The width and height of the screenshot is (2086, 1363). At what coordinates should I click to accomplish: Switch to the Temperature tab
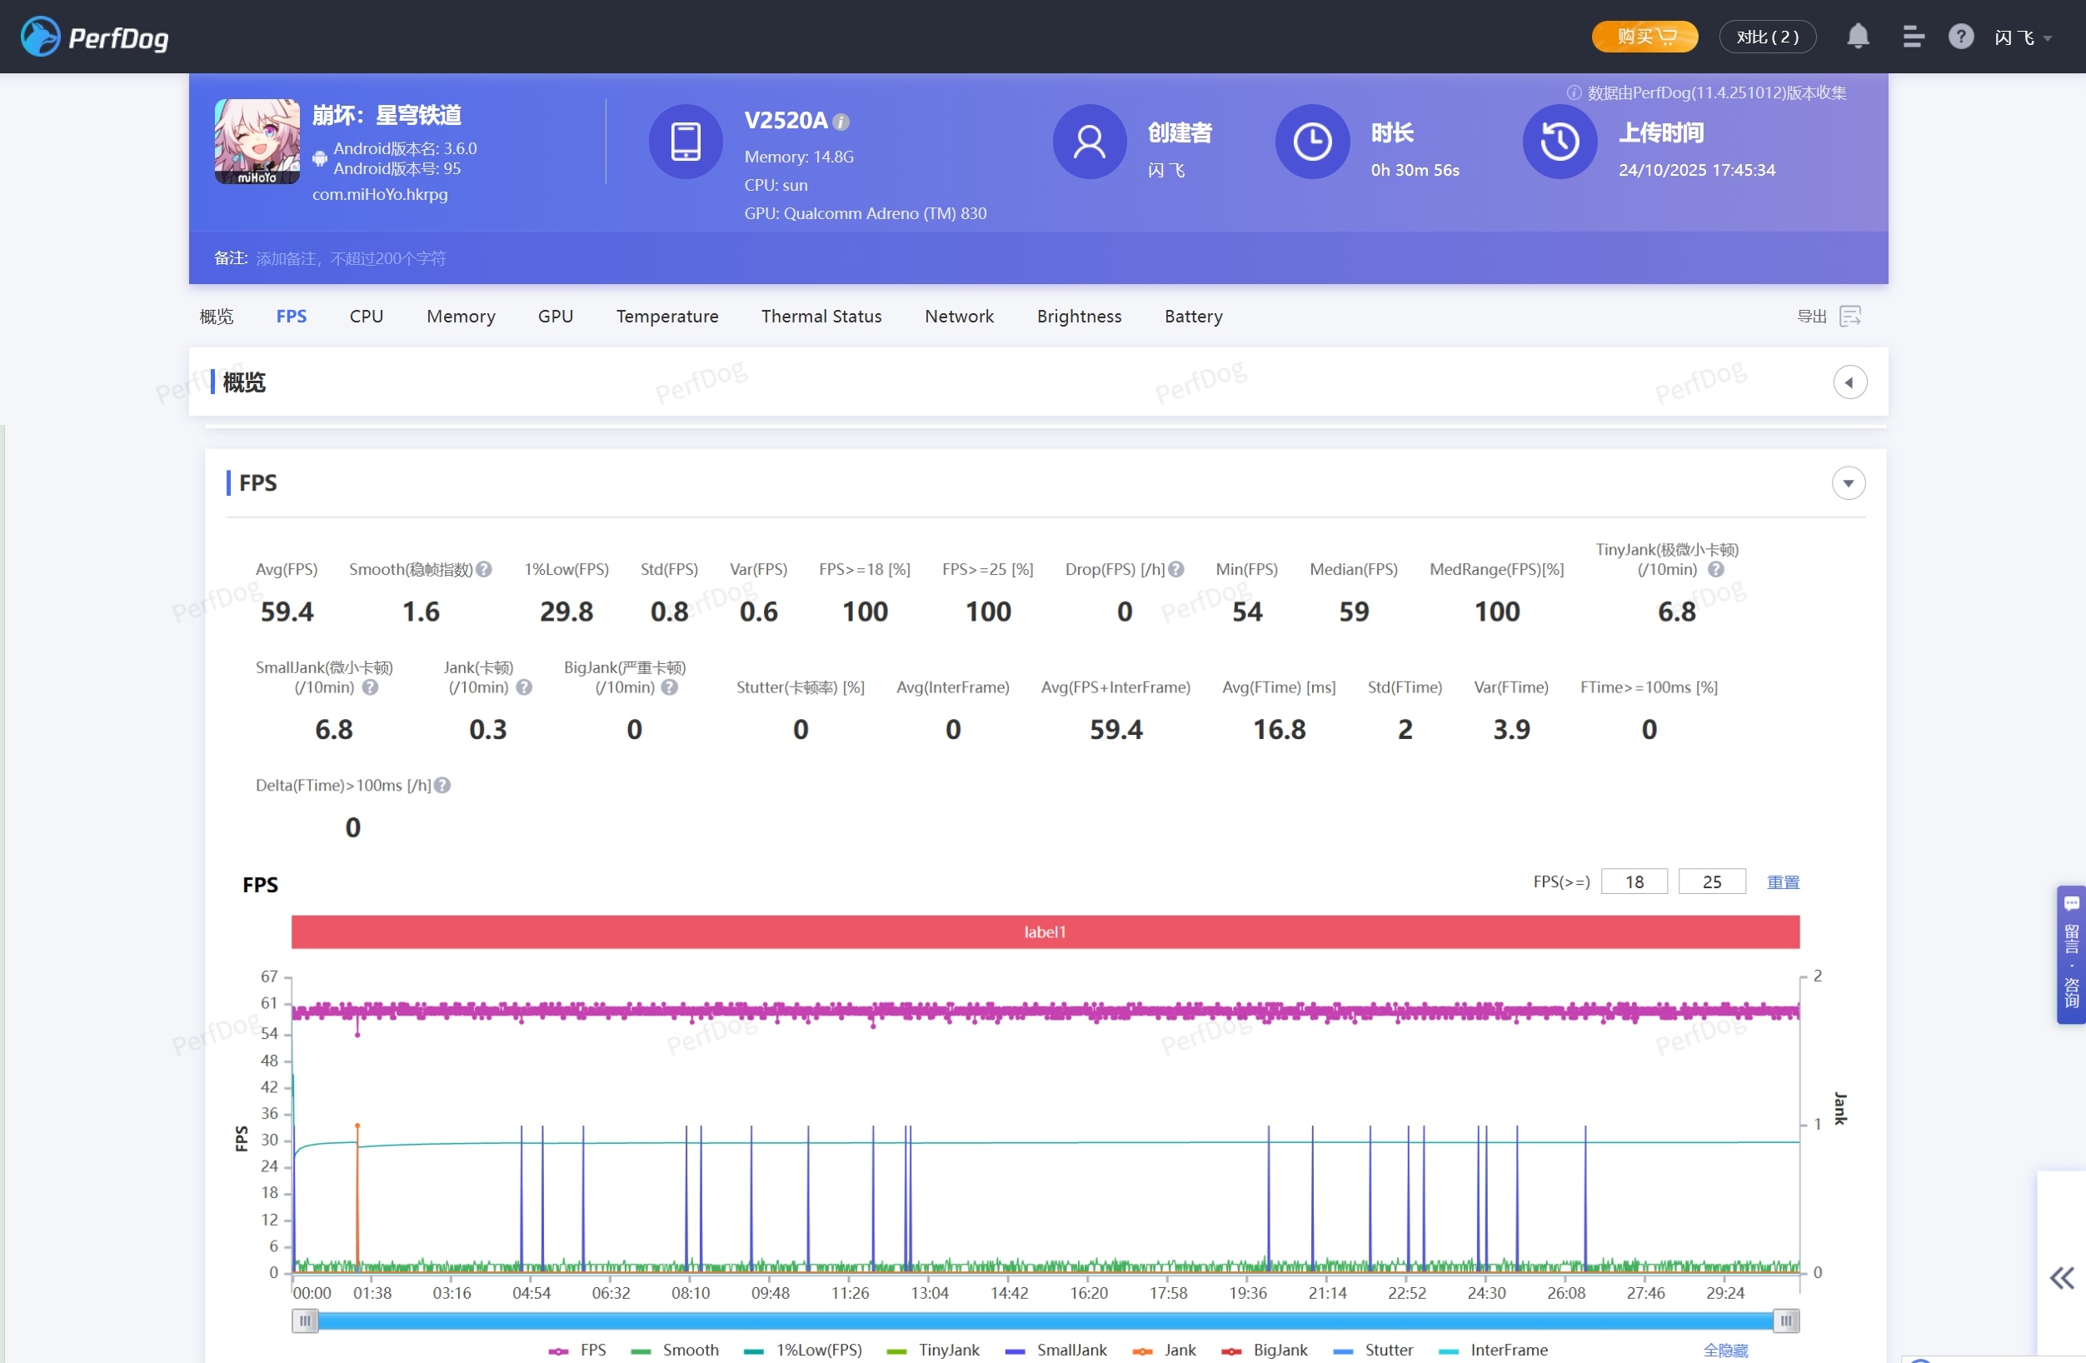pyautogui.click(x=667, y=317)
